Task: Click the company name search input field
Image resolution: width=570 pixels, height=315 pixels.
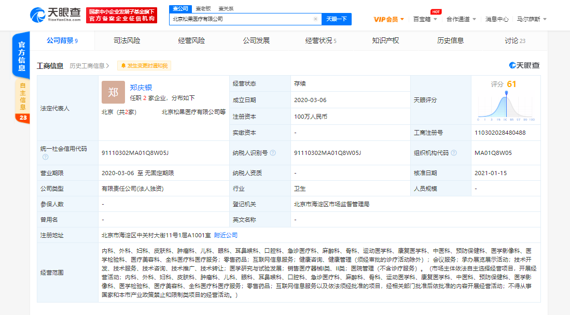Action: point(241,19)
